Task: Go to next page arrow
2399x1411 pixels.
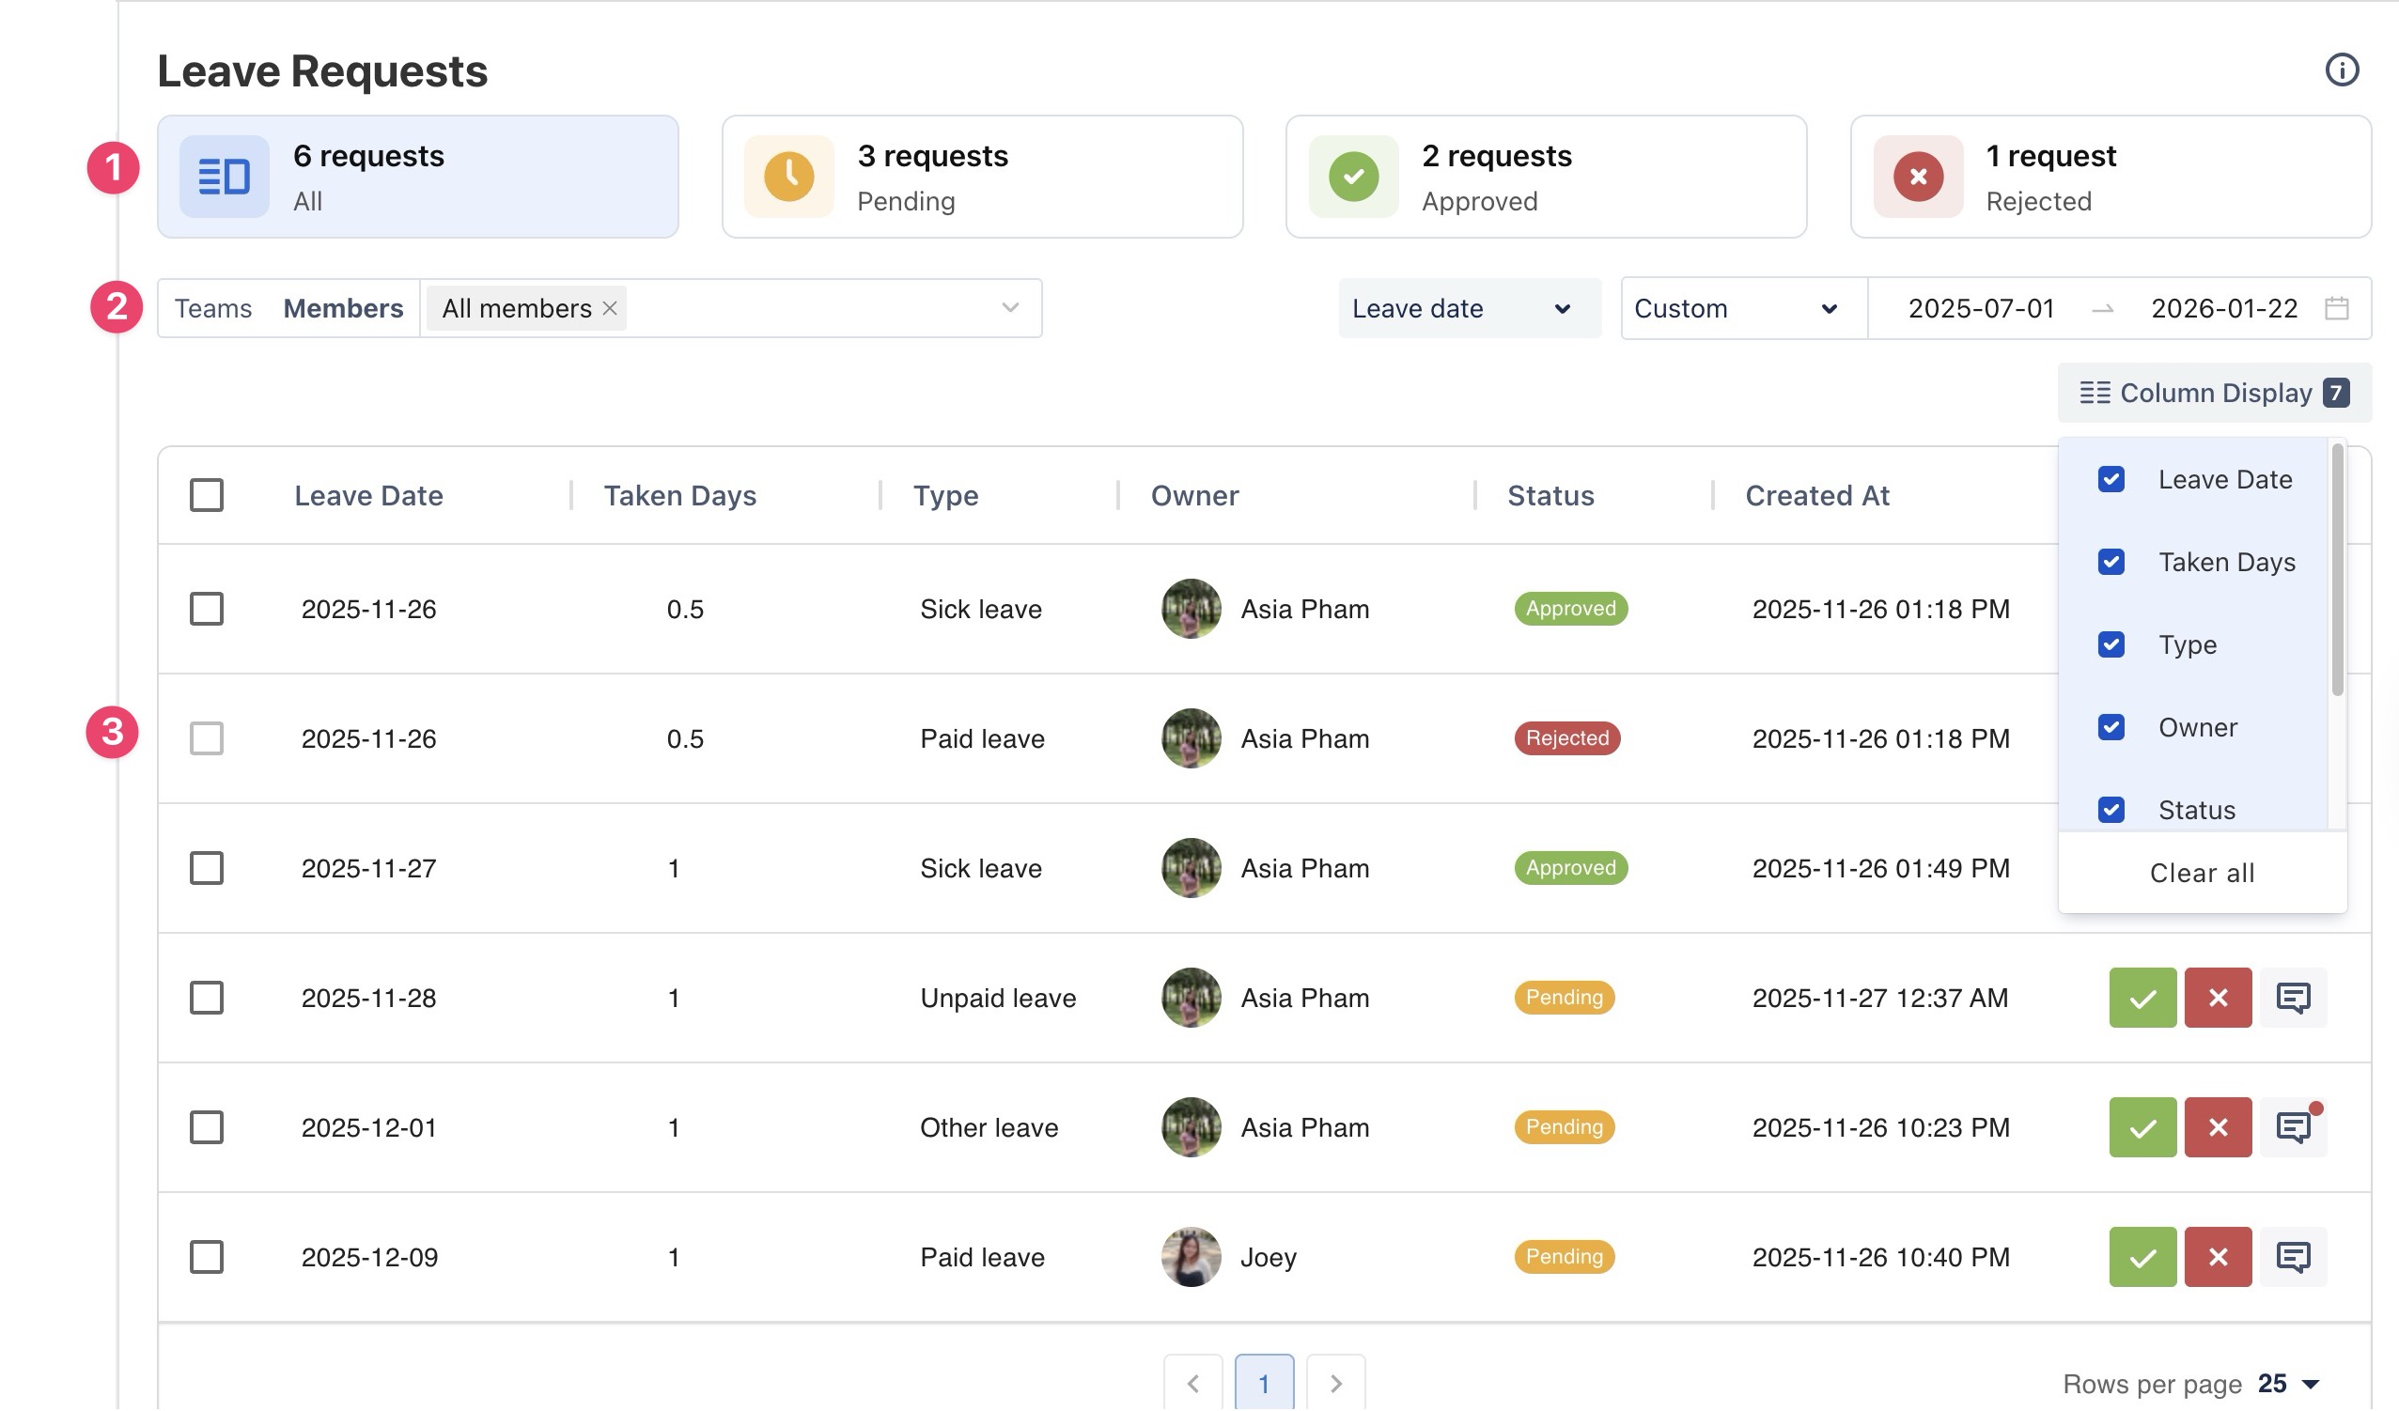Action: pyautogui.click(x=1335, y=1383)
